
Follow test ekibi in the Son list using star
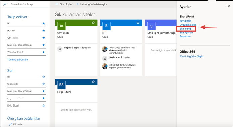click(x=44, y=84)
